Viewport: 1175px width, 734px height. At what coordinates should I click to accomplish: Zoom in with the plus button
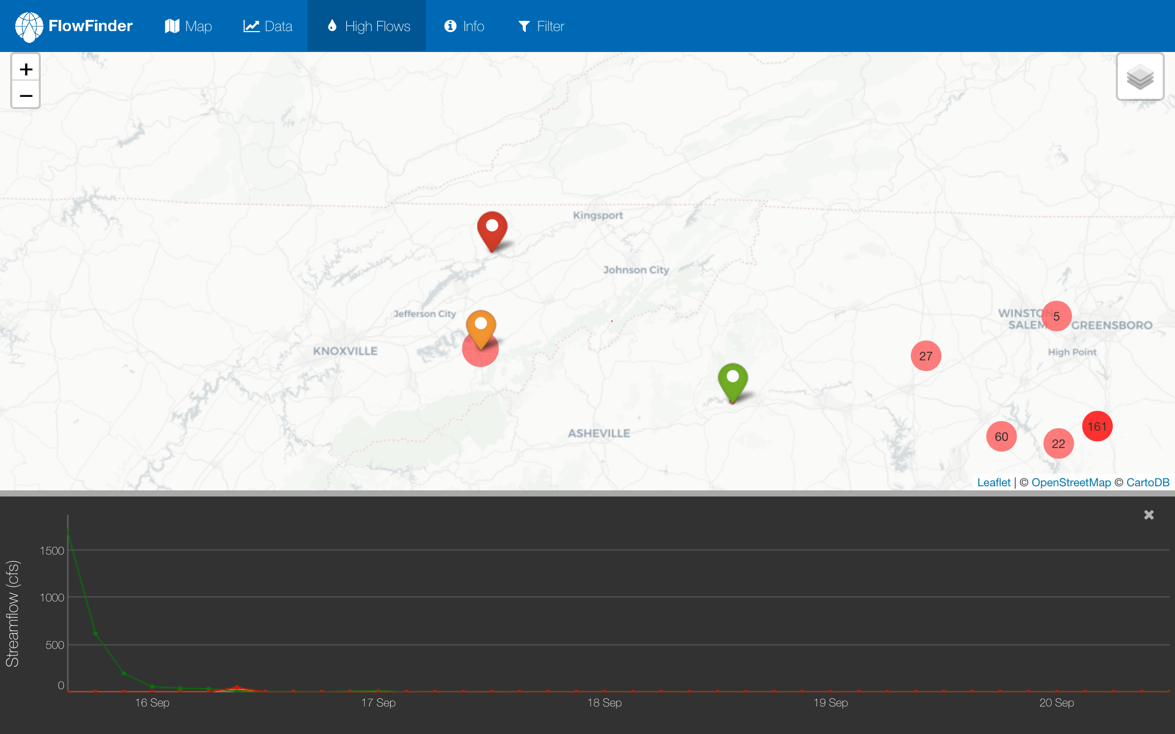point(26,69)
